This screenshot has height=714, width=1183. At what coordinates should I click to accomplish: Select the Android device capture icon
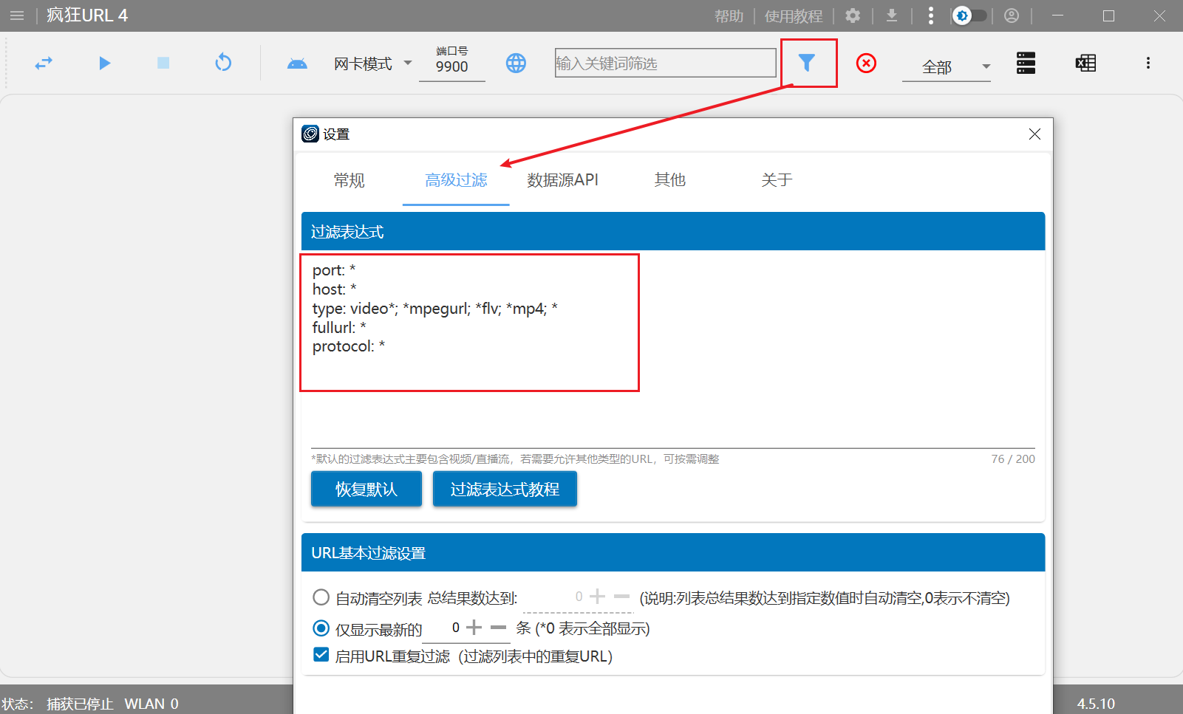297,63
